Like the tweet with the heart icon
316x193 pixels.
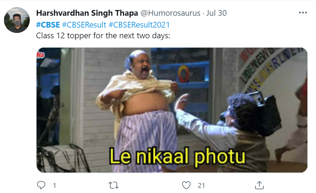[186, 185]
